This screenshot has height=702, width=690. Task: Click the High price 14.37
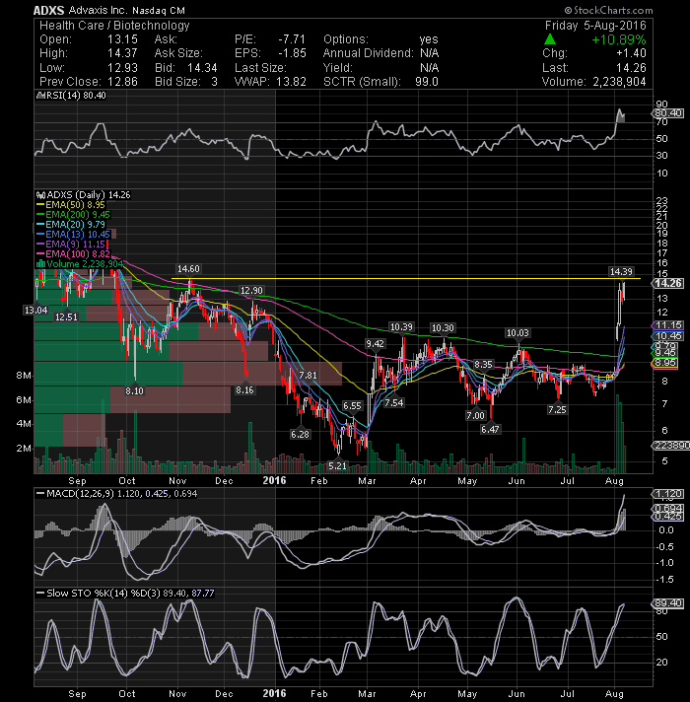122,53
